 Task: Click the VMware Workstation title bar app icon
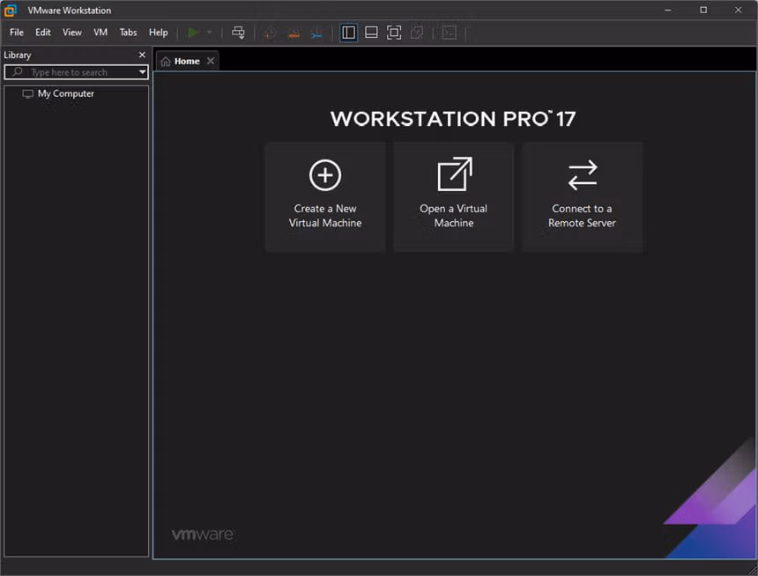coord(11,10)
